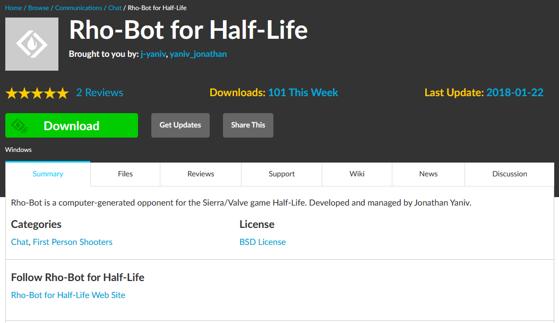Open the Home breadcrumb link
559x323 pixels.
14,8
